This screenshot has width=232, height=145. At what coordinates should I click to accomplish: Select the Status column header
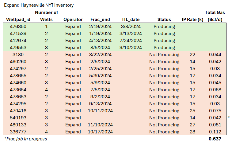pos(164,20)
